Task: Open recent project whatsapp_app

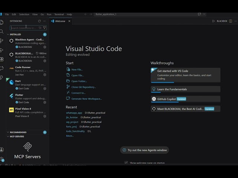Action: point(74,113)
